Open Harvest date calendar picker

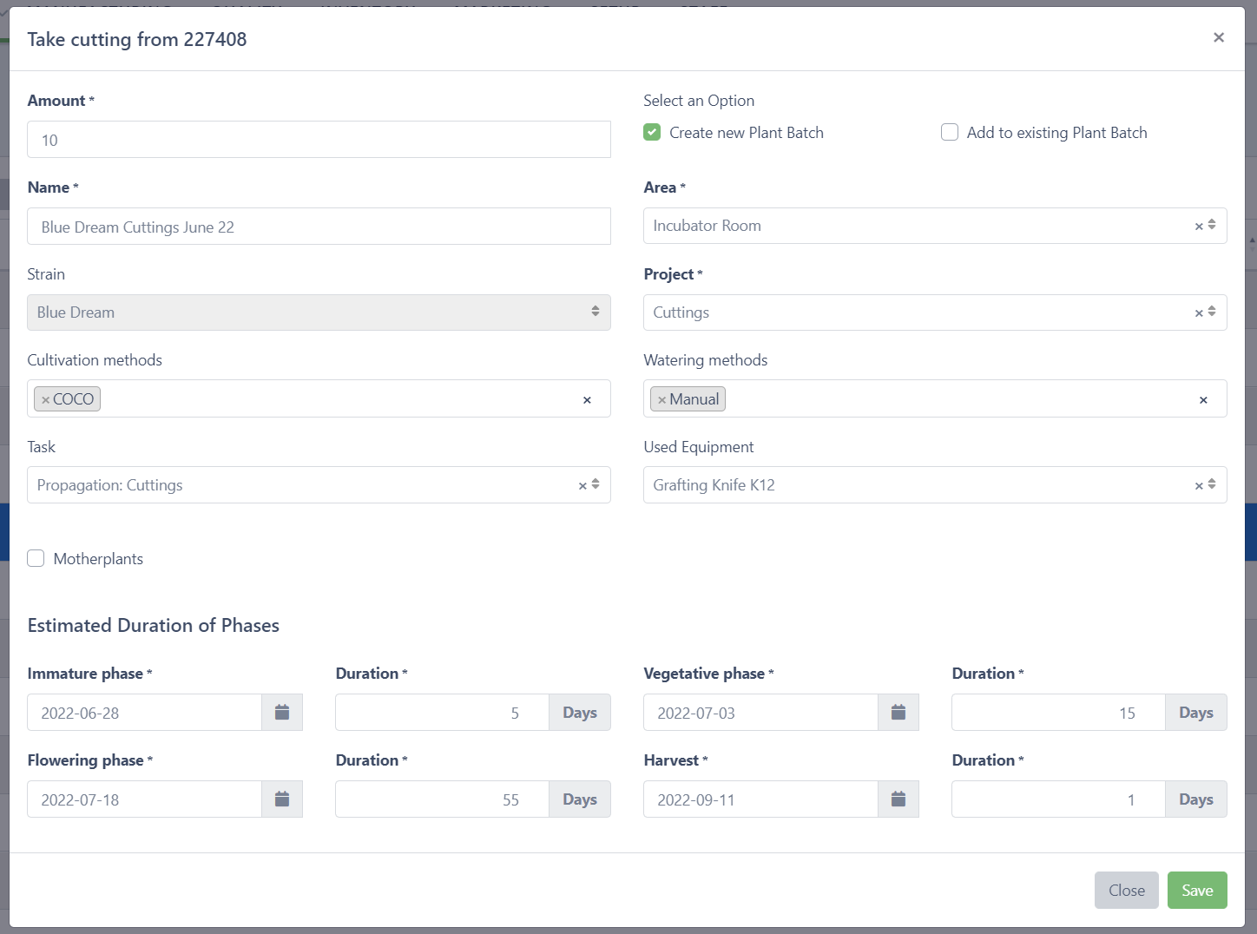coord(898,799)
